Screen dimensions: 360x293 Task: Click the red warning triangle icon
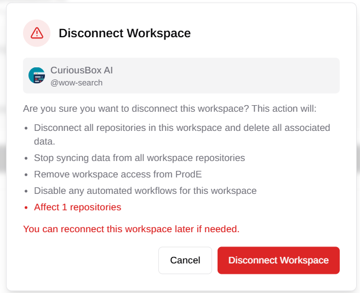tap(37, 33)
